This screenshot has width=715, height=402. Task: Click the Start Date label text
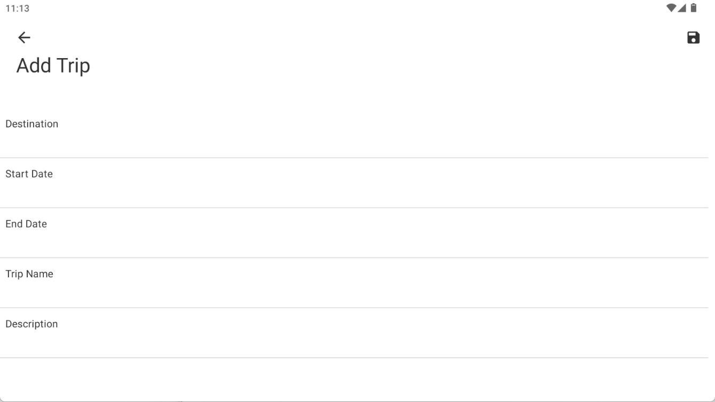29,174
